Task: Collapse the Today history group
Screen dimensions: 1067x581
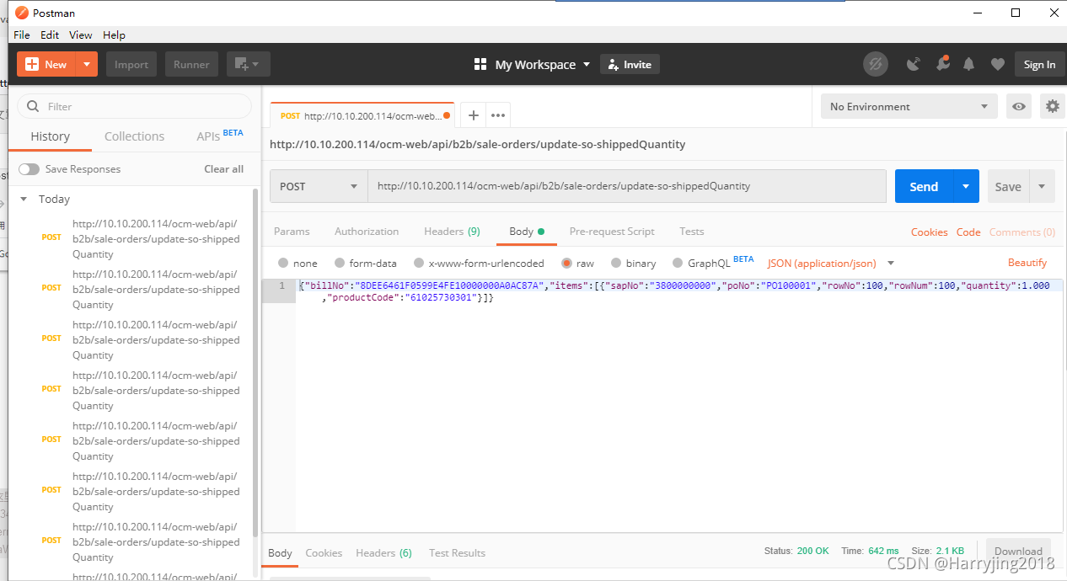Action: click(x=24, y=200)
